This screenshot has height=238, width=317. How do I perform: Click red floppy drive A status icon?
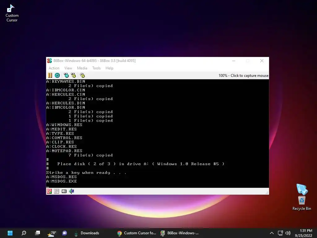pos(49,191)
